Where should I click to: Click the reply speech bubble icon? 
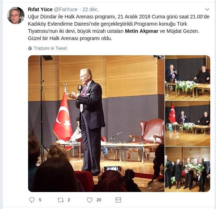click(x=32, y=200)
